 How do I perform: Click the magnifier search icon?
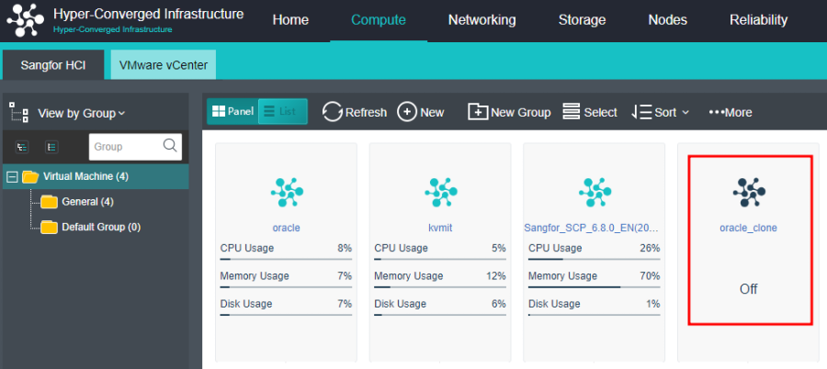(170, 146)
